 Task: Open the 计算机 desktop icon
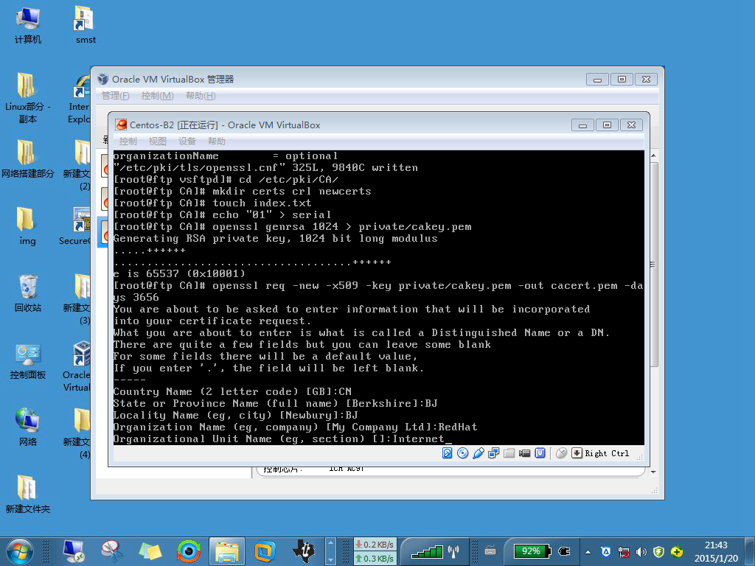(27, 25)
